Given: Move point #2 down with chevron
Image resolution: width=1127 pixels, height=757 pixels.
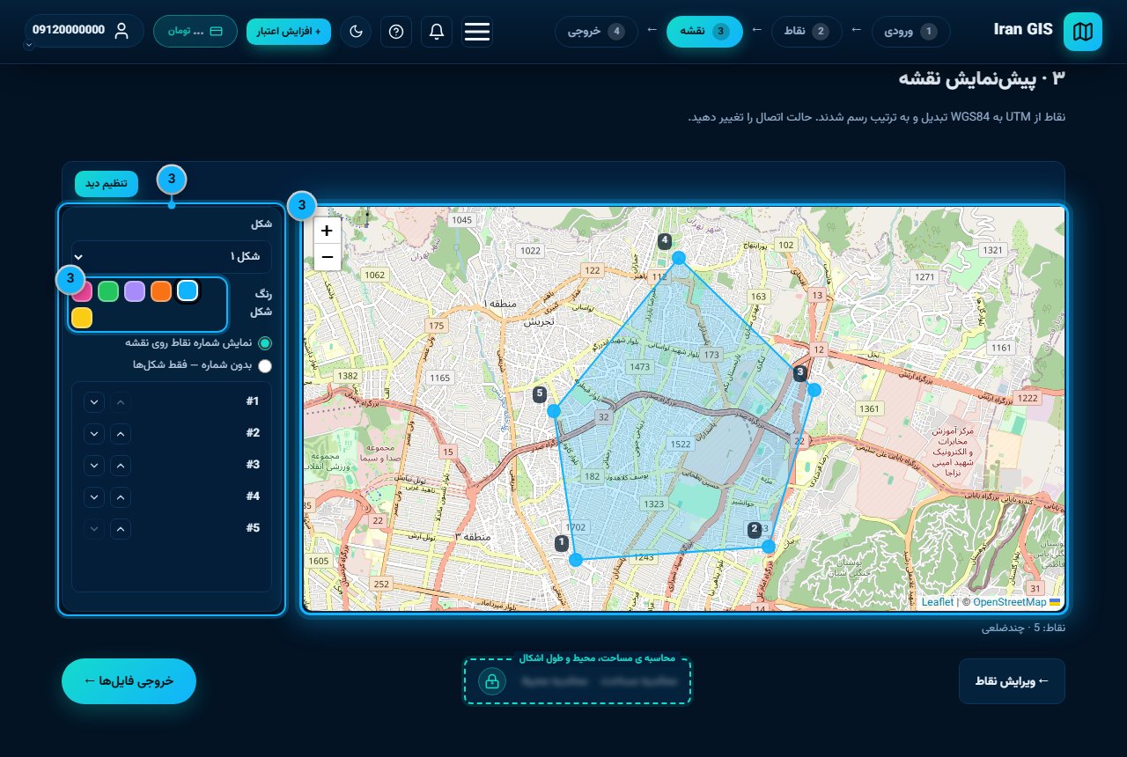Looking at the screenshot, I should 94,433.
